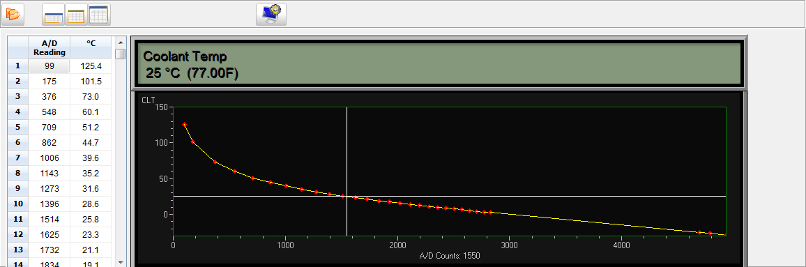Select row header number 10

click(17, 204)
